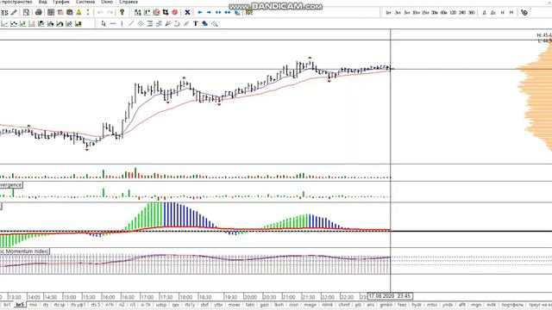Click the blue right arrow icon
Viewport: 552px width, 310px height.
[x=209, y=13]
